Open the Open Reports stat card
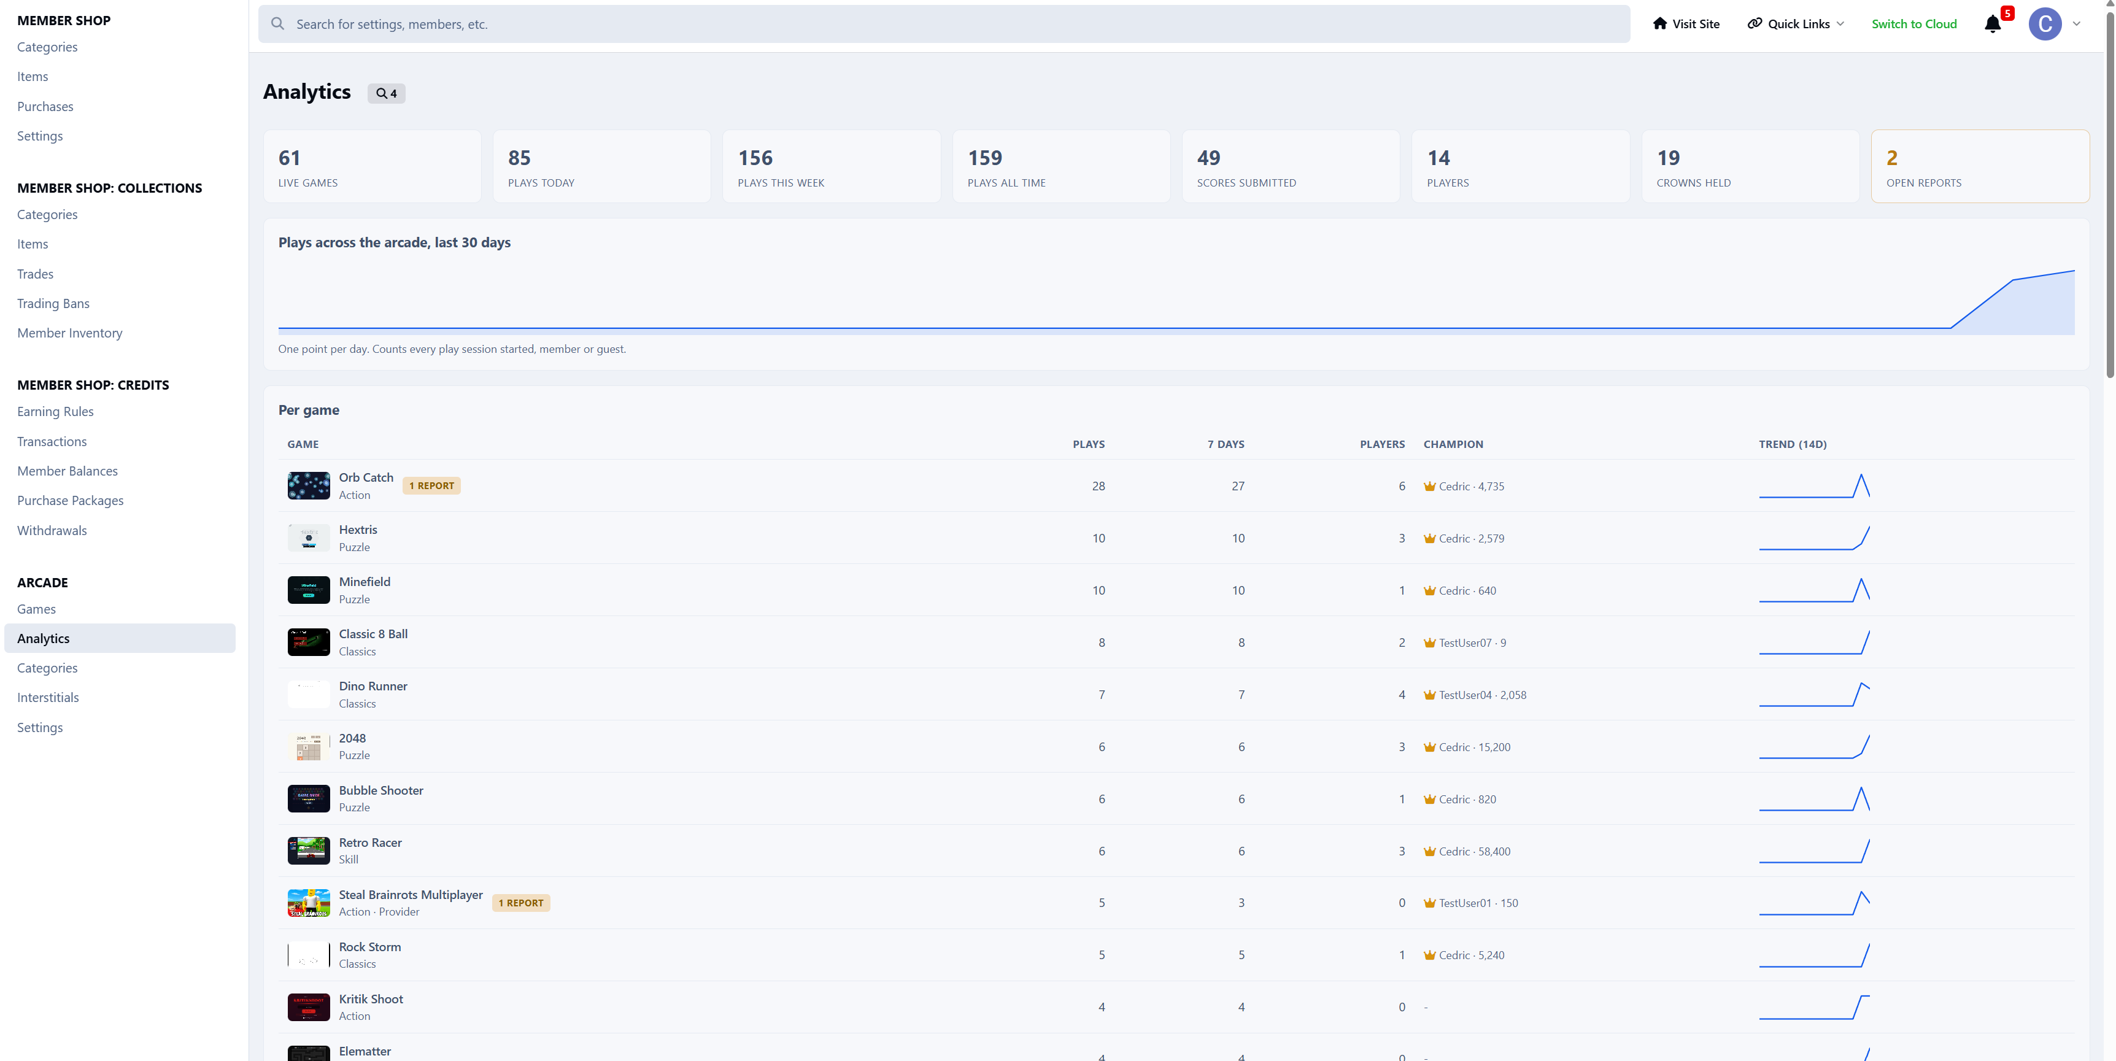 click(x=1980, y=166)
